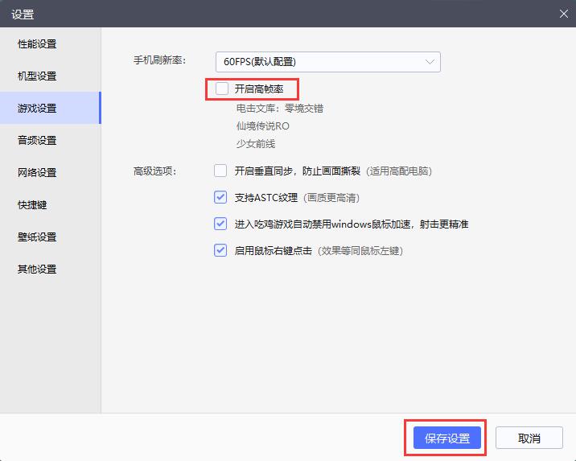Enable the 开启高帧率 checkbox
The height and width of the screenshot is (461, 576).
tap(220, 88)
